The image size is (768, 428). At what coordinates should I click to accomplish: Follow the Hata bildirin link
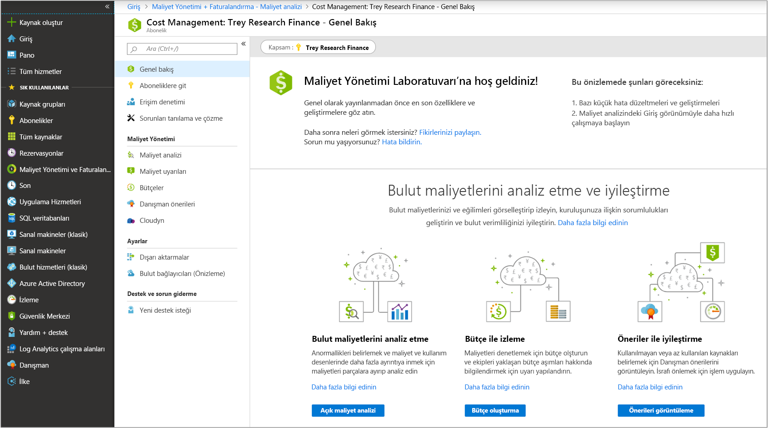click(402, 142)
